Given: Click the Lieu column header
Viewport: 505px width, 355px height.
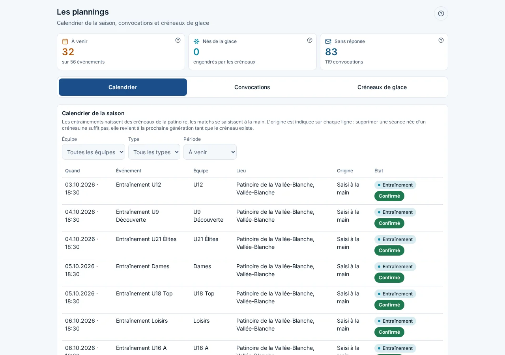Looking at the screenshot, I should (x=241, y=171).
